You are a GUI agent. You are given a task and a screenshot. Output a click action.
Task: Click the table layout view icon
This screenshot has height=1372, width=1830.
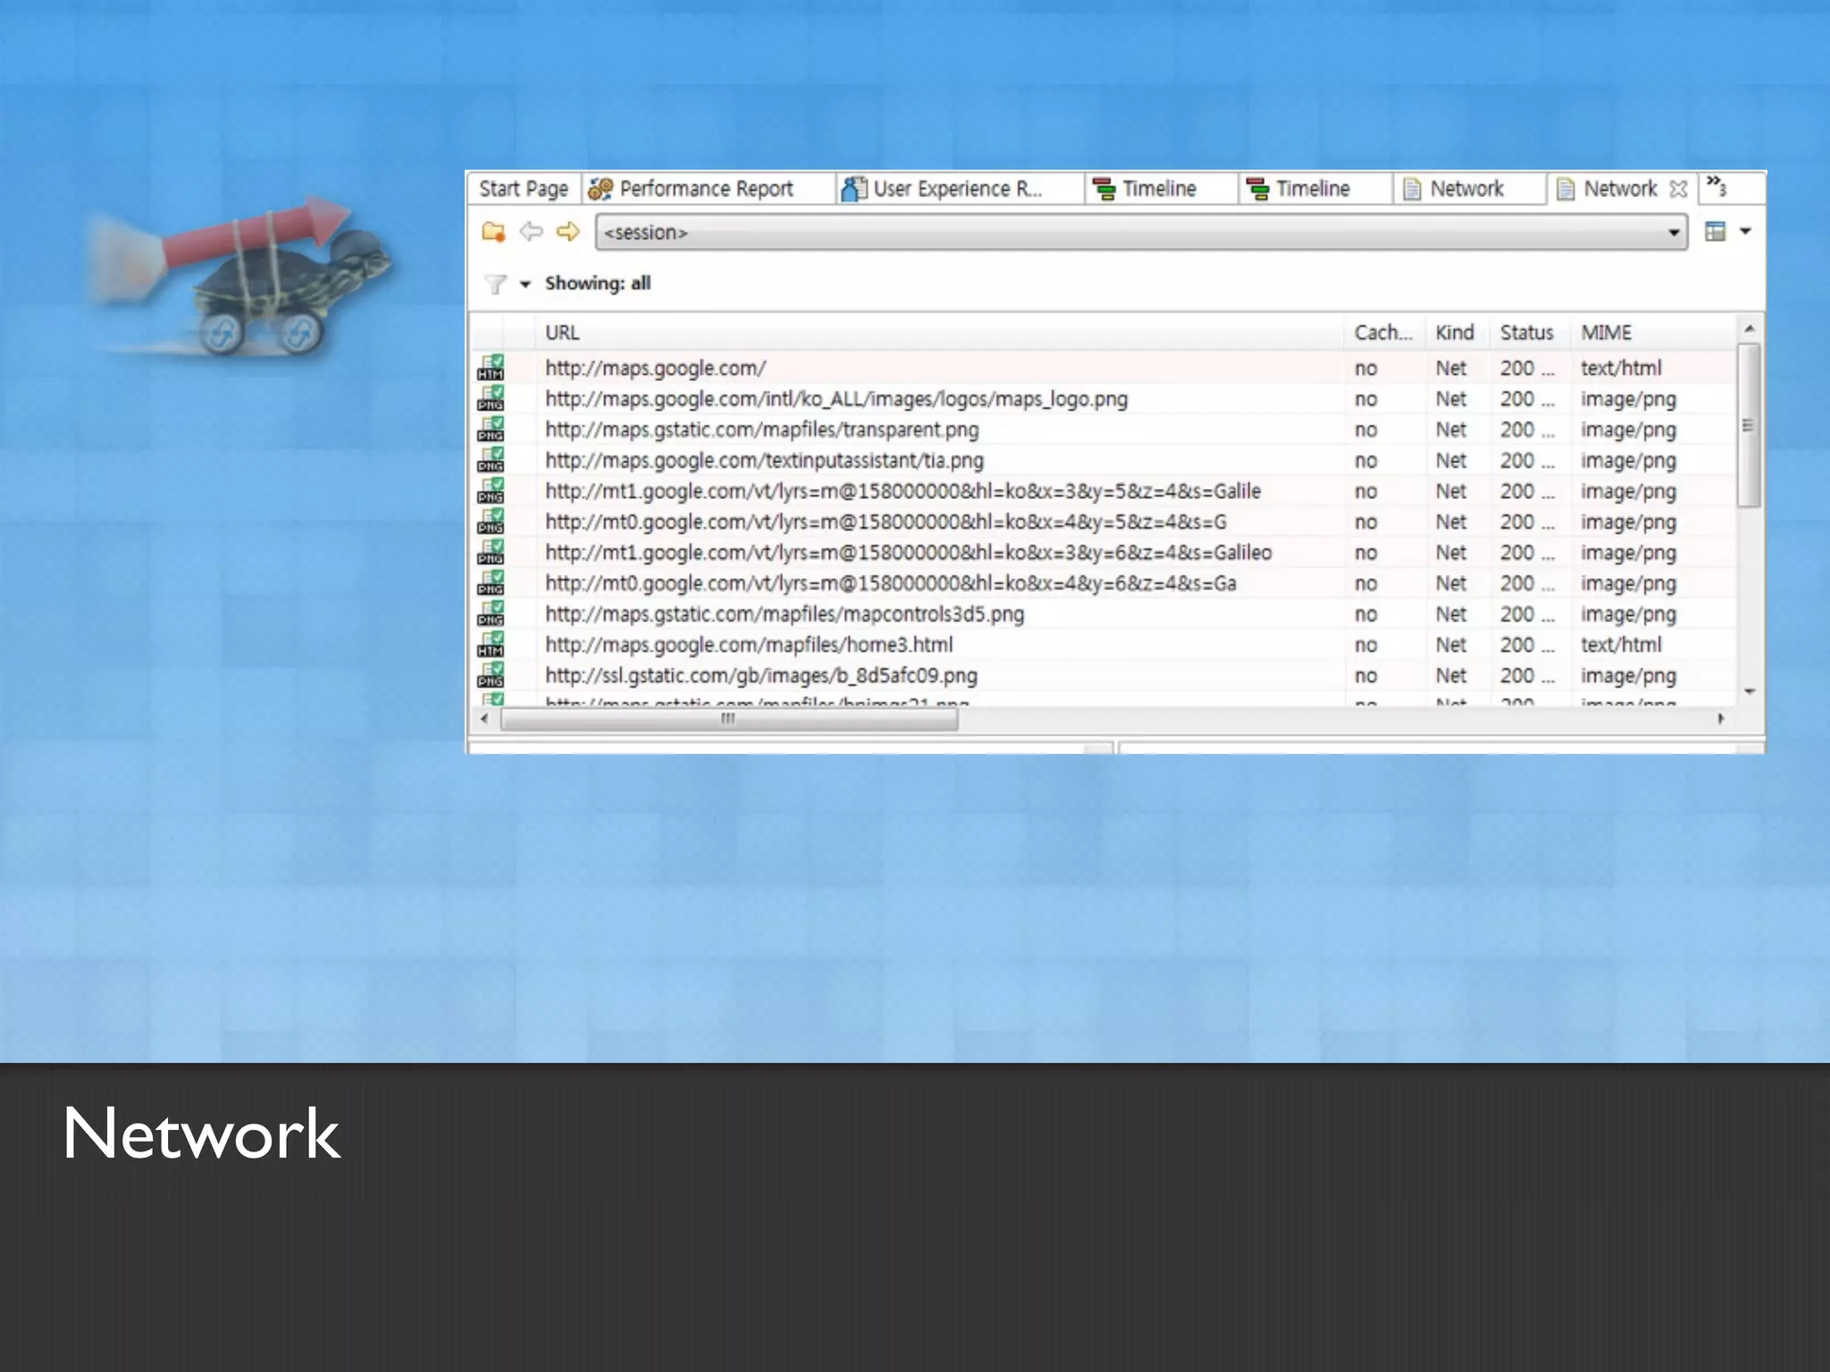[x=1715, y=232]
